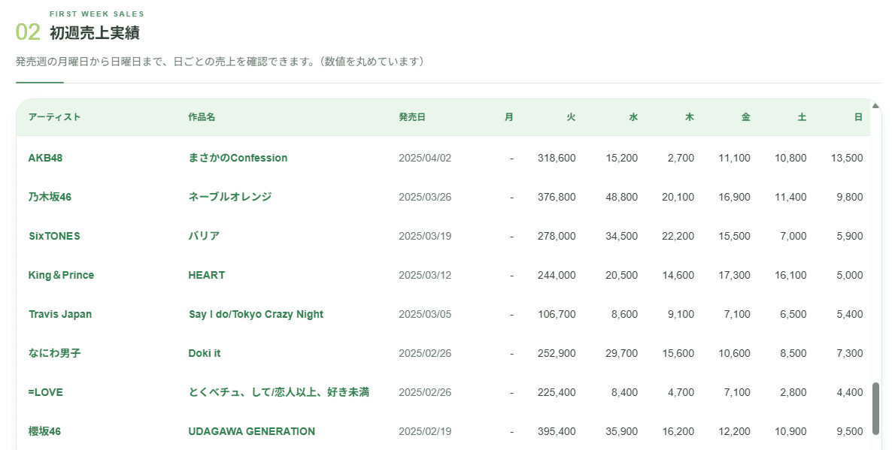The width and height of the screenshot is (892, 450).
Task: Click Travis Japan Thursday value 9,100
Action: point(681,314)
